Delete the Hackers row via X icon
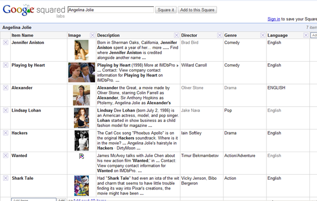The height and width of the screenshot is (201, 317). (5, 133)
